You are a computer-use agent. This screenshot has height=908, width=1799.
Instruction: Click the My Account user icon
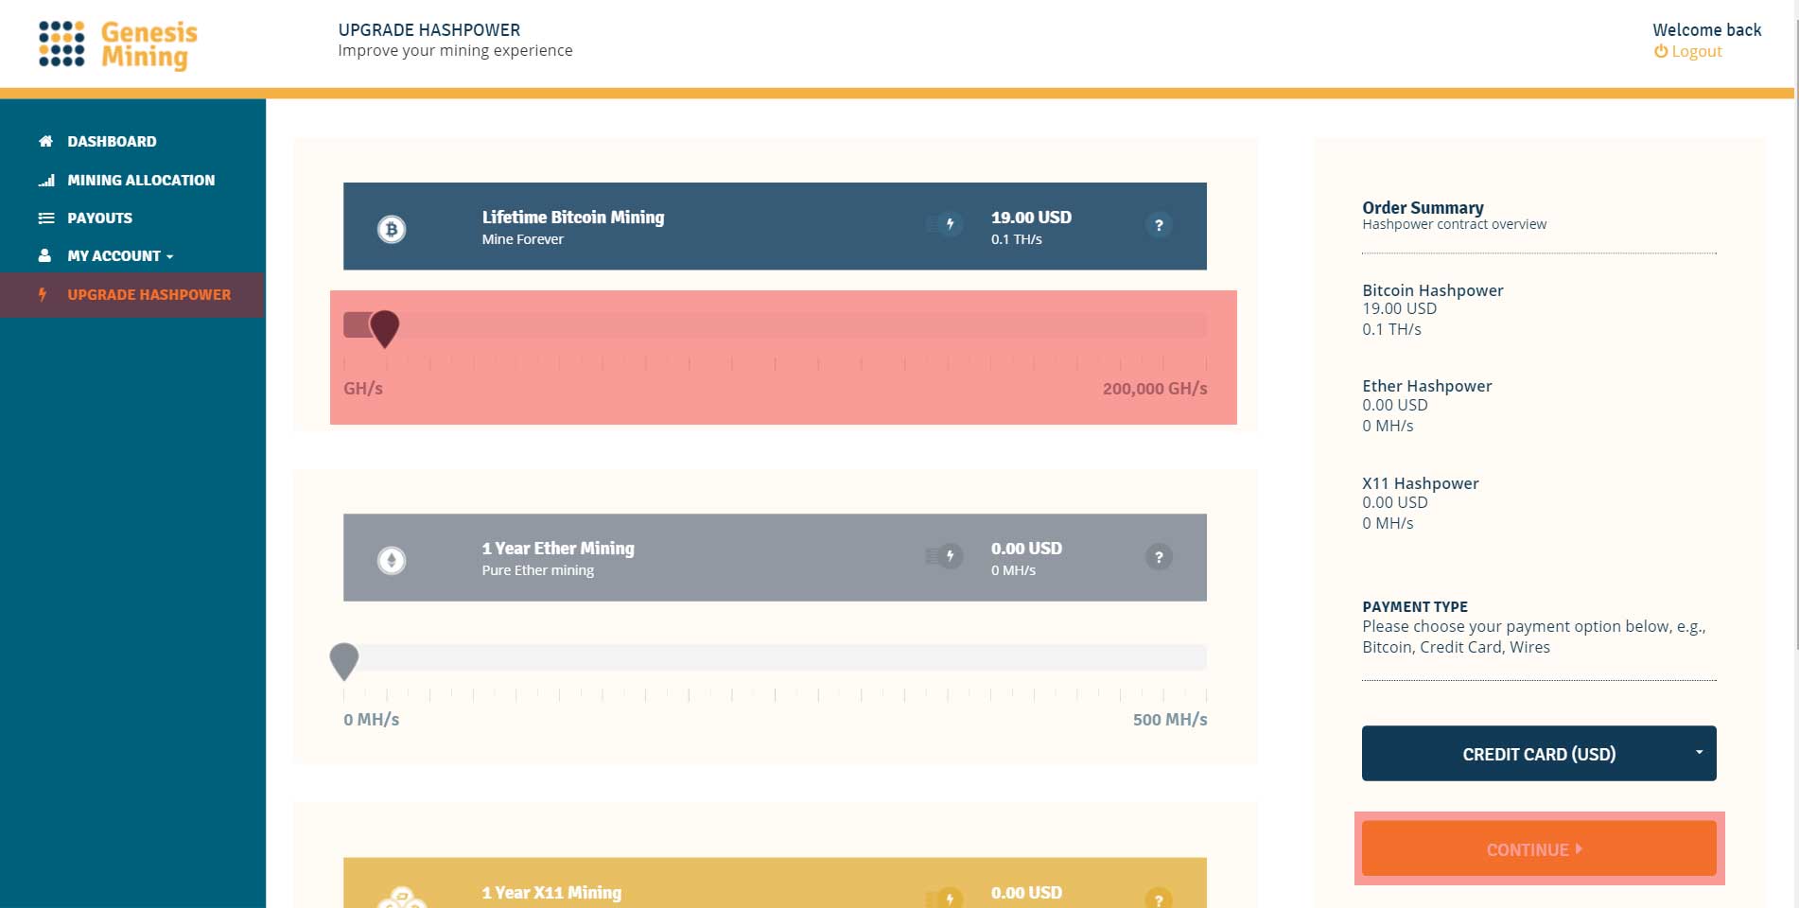click(x=44, y=255)
